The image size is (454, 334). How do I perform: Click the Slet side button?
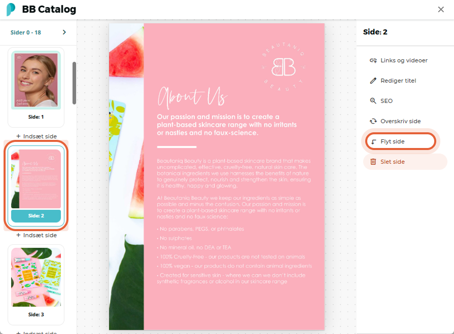[405, 162]
